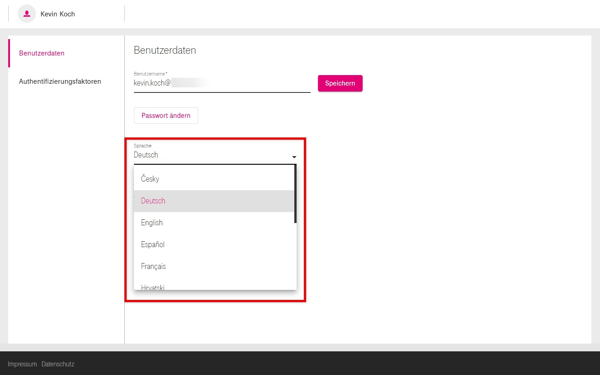Click the Sprache dropdown arrow

point(294,157)
